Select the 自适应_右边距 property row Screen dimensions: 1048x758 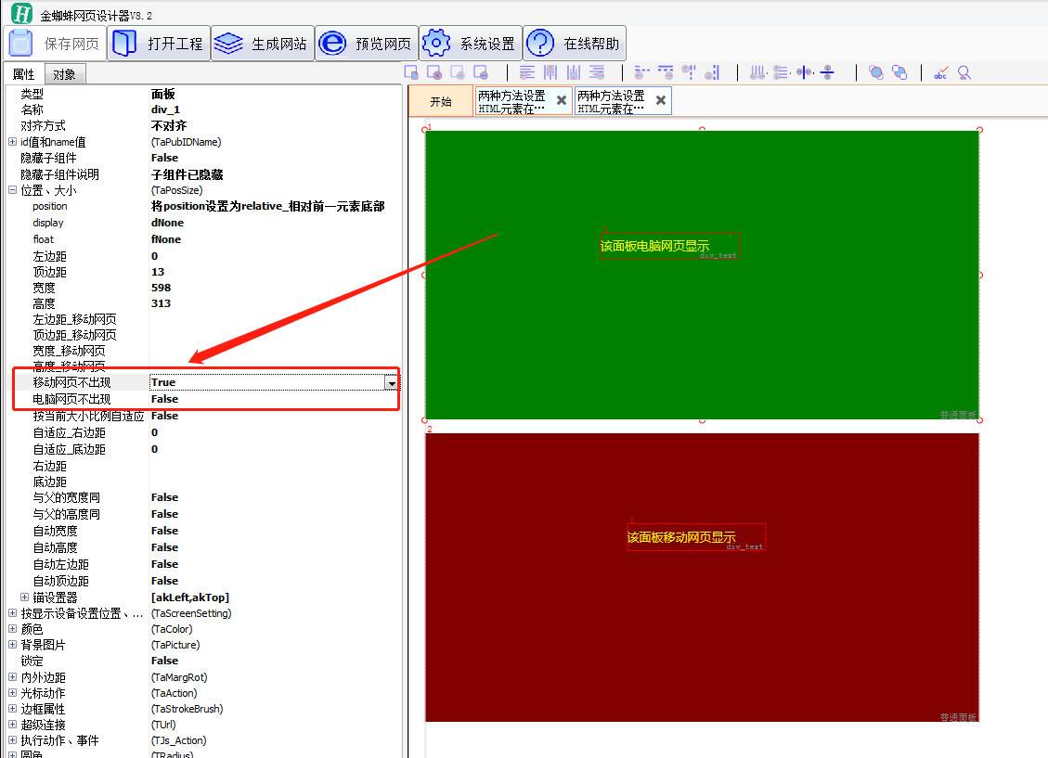pos(203,432)
